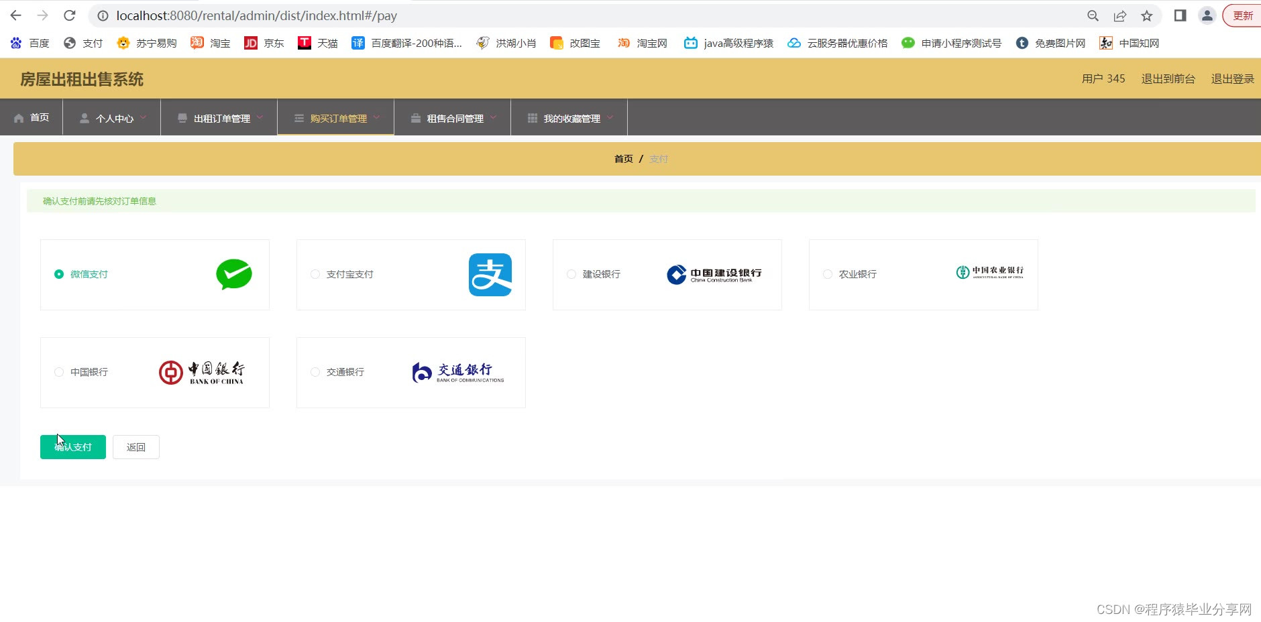Image resolution: width=1261 pixels, height=622 pixels.
Task: Click the site info icon before the URL
Action: pos(103,15)
